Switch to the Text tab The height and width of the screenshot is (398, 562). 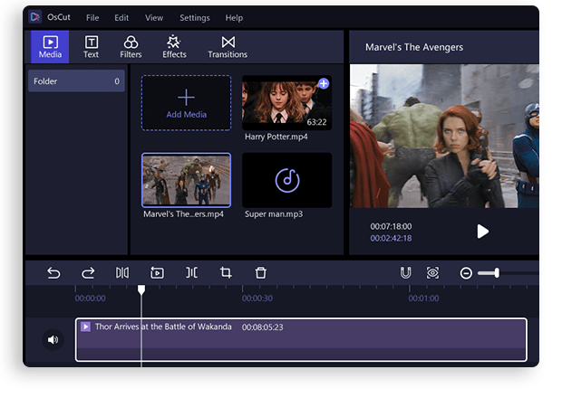click(92, 47)
